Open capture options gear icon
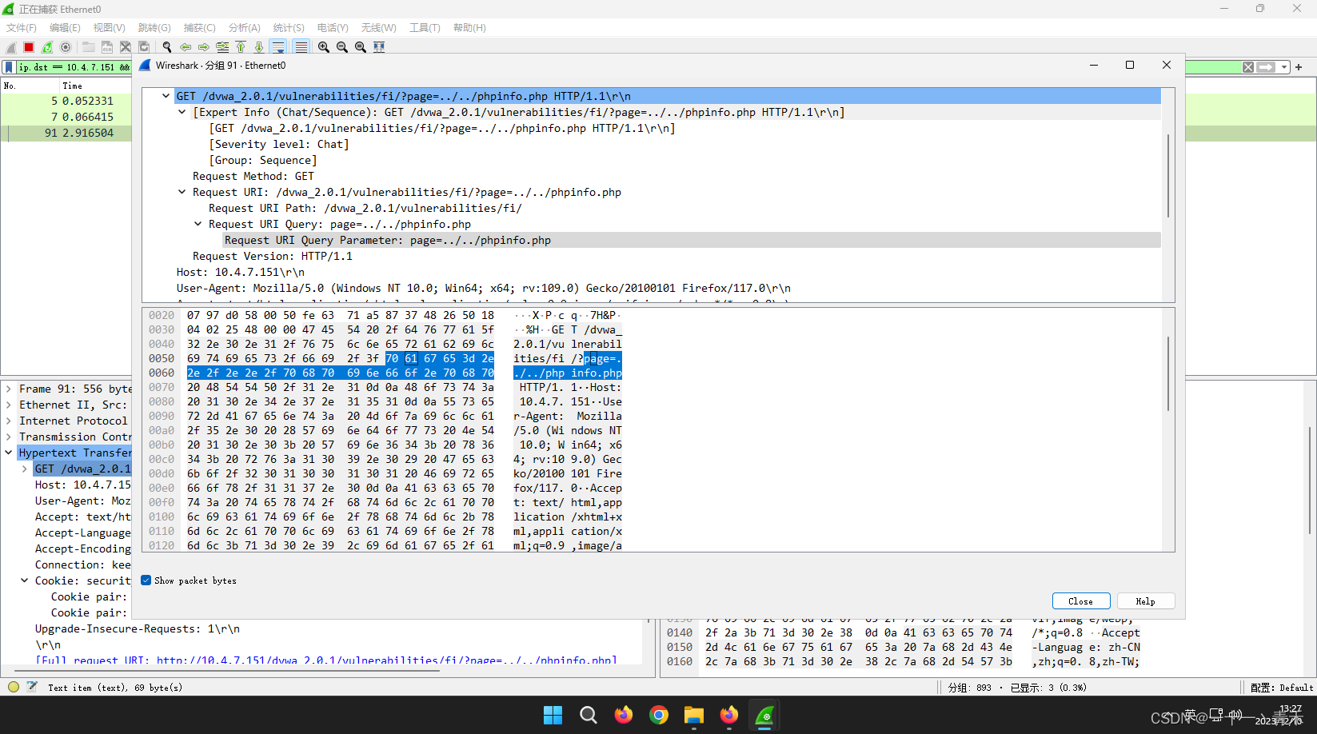1317x734 pixels. [66, 47]
